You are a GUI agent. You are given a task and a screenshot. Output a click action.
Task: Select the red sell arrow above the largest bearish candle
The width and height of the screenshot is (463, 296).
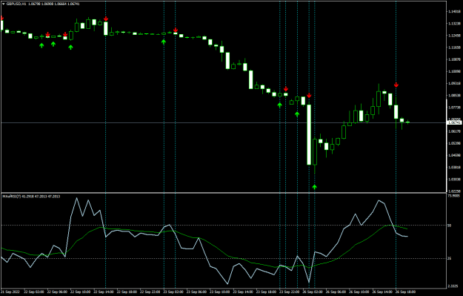pos(309,95)
